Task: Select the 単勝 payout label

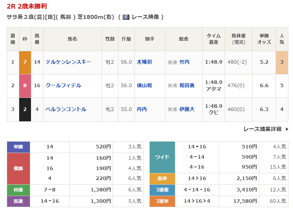Action: (x=18, y=147)
